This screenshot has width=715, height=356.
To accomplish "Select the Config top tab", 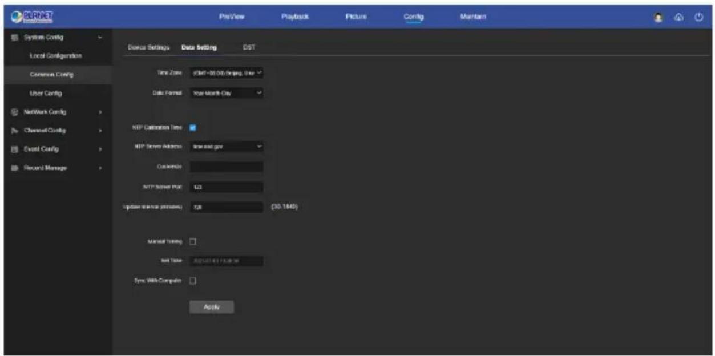I will [x=413, y=17].
